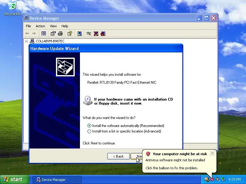Screen dimensions: 246x184
Task: Click the Back button in the wizard
Action: (x=118, y=156)
